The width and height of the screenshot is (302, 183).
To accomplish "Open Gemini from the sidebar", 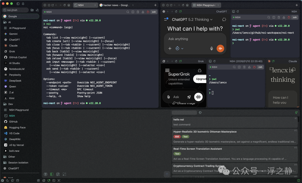I will pos(13,34).
